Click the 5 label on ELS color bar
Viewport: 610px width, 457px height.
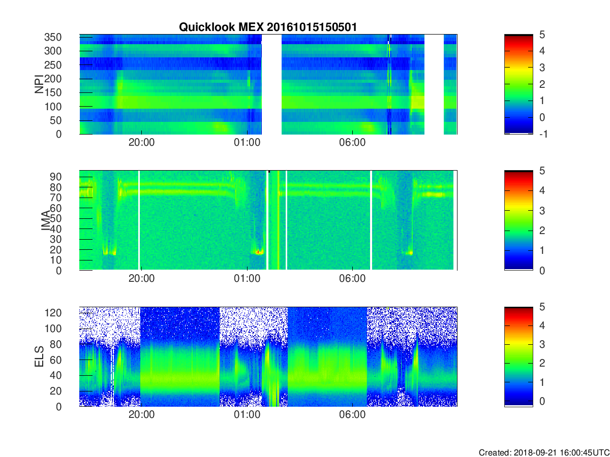pyautogui.click(x=542, y=307)
